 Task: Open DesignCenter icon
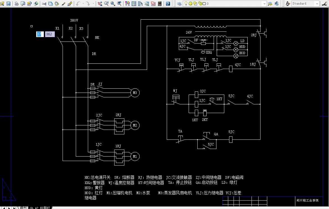pos(134,3)
